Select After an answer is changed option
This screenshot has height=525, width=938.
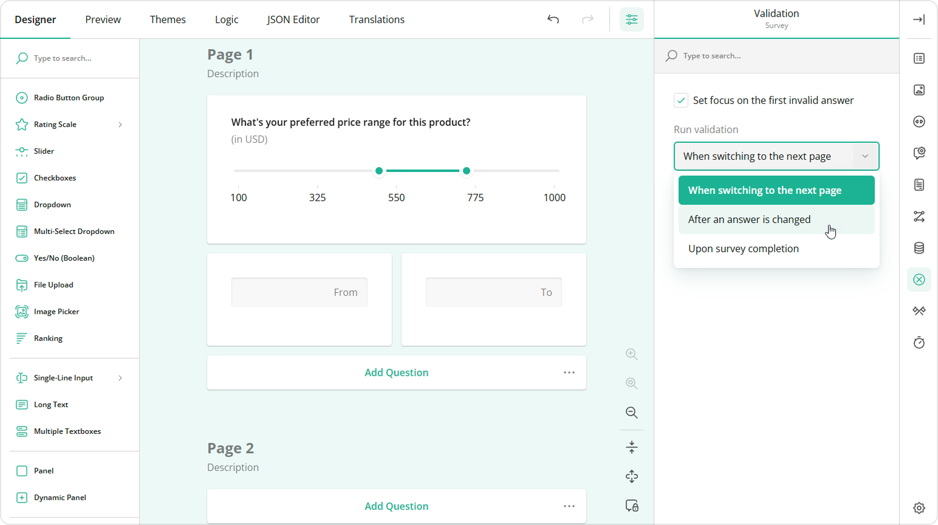tap(750, 219)
